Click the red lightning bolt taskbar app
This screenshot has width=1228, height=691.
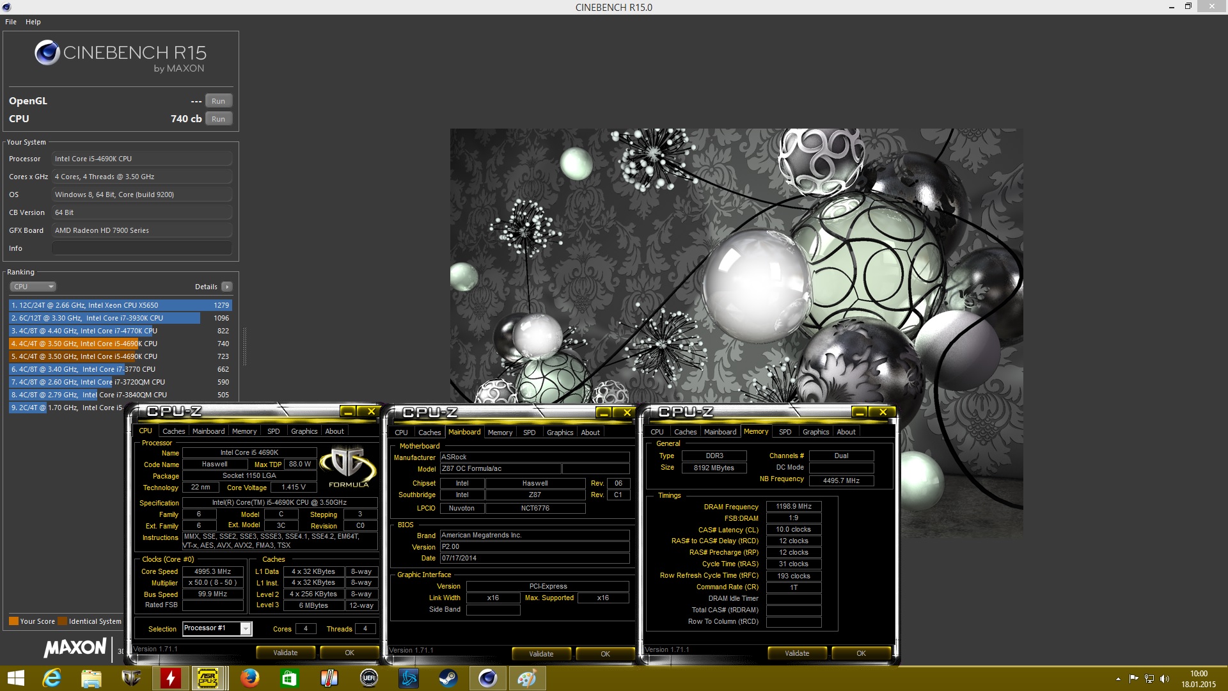point(170,678)
